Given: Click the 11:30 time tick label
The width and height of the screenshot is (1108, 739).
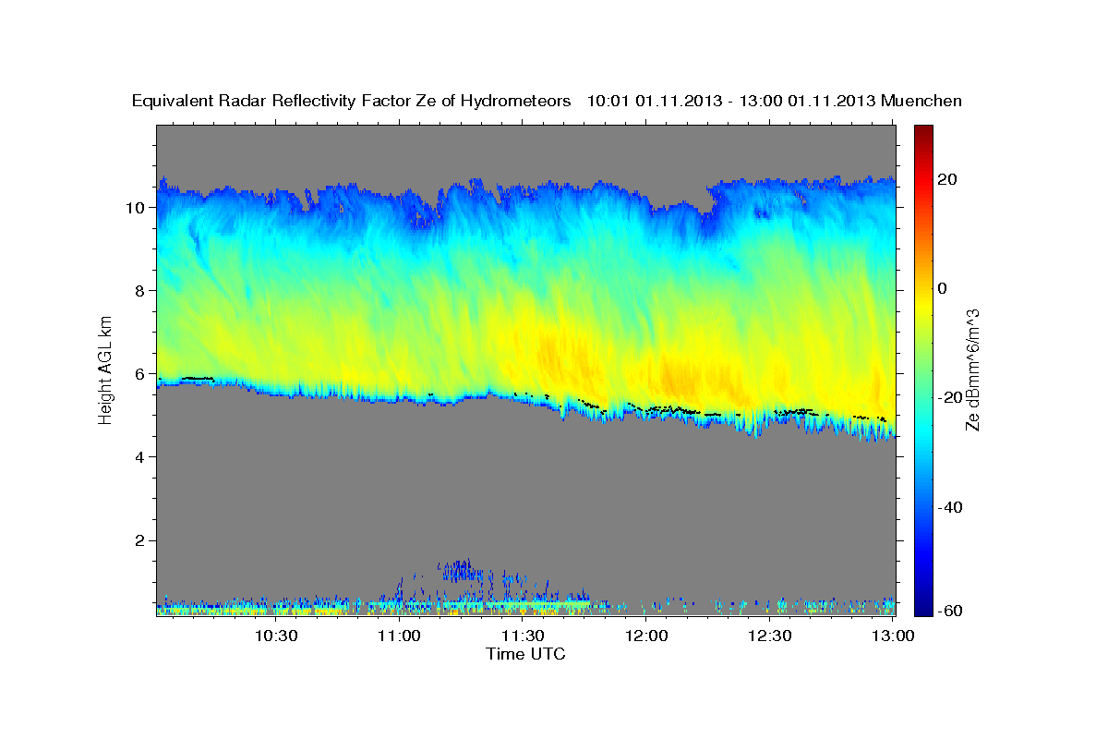Looking at the screenshot, I should click(523, 636).
